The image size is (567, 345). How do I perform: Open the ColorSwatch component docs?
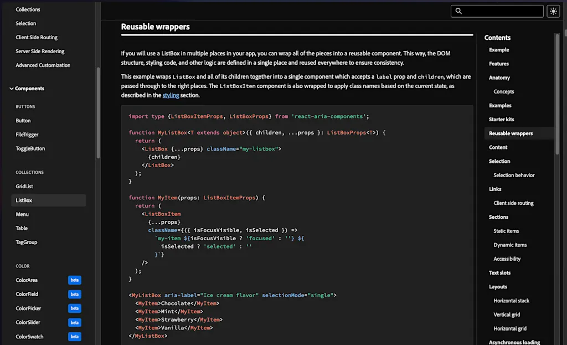click(x=29, y=337)
